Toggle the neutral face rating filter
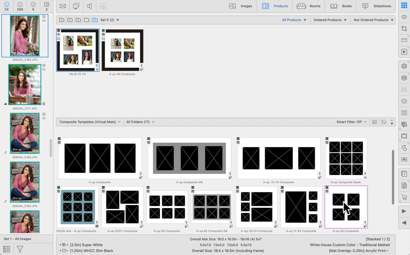This screenshot has width=410, height=255. tap(20, 6)
